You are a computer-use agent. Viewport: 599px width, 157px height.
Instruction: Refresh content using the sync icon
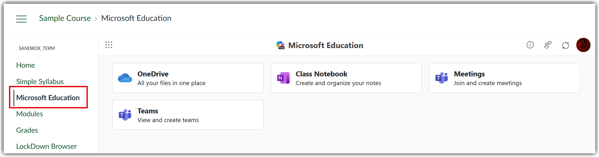point(566,45)
